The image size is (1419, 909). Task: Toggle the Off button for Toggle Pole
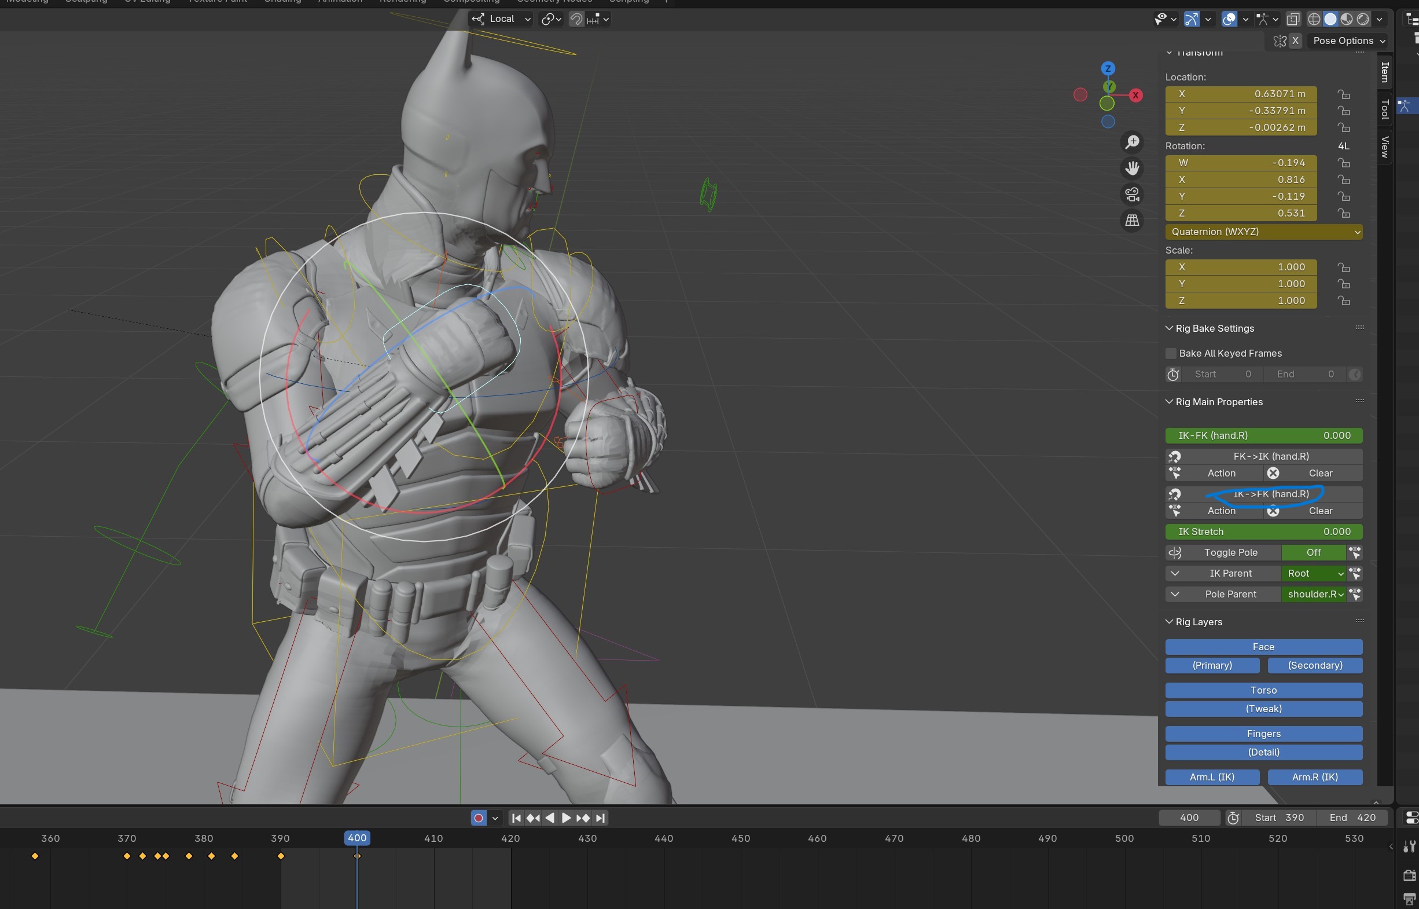click(x=1314, y=553)
